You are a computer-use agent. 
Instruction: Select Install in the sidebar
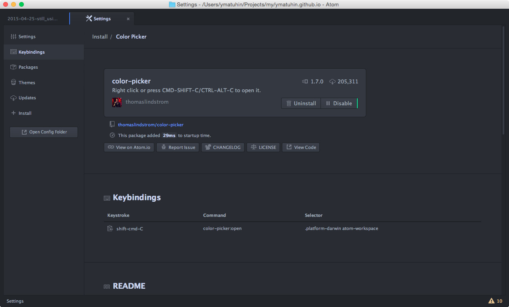click(44, 113)
